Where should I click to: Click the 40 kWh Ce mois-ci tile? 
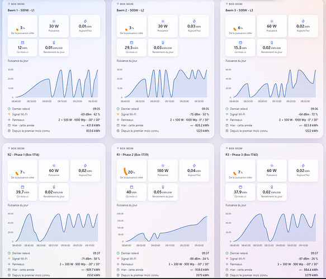pos(131,192)
